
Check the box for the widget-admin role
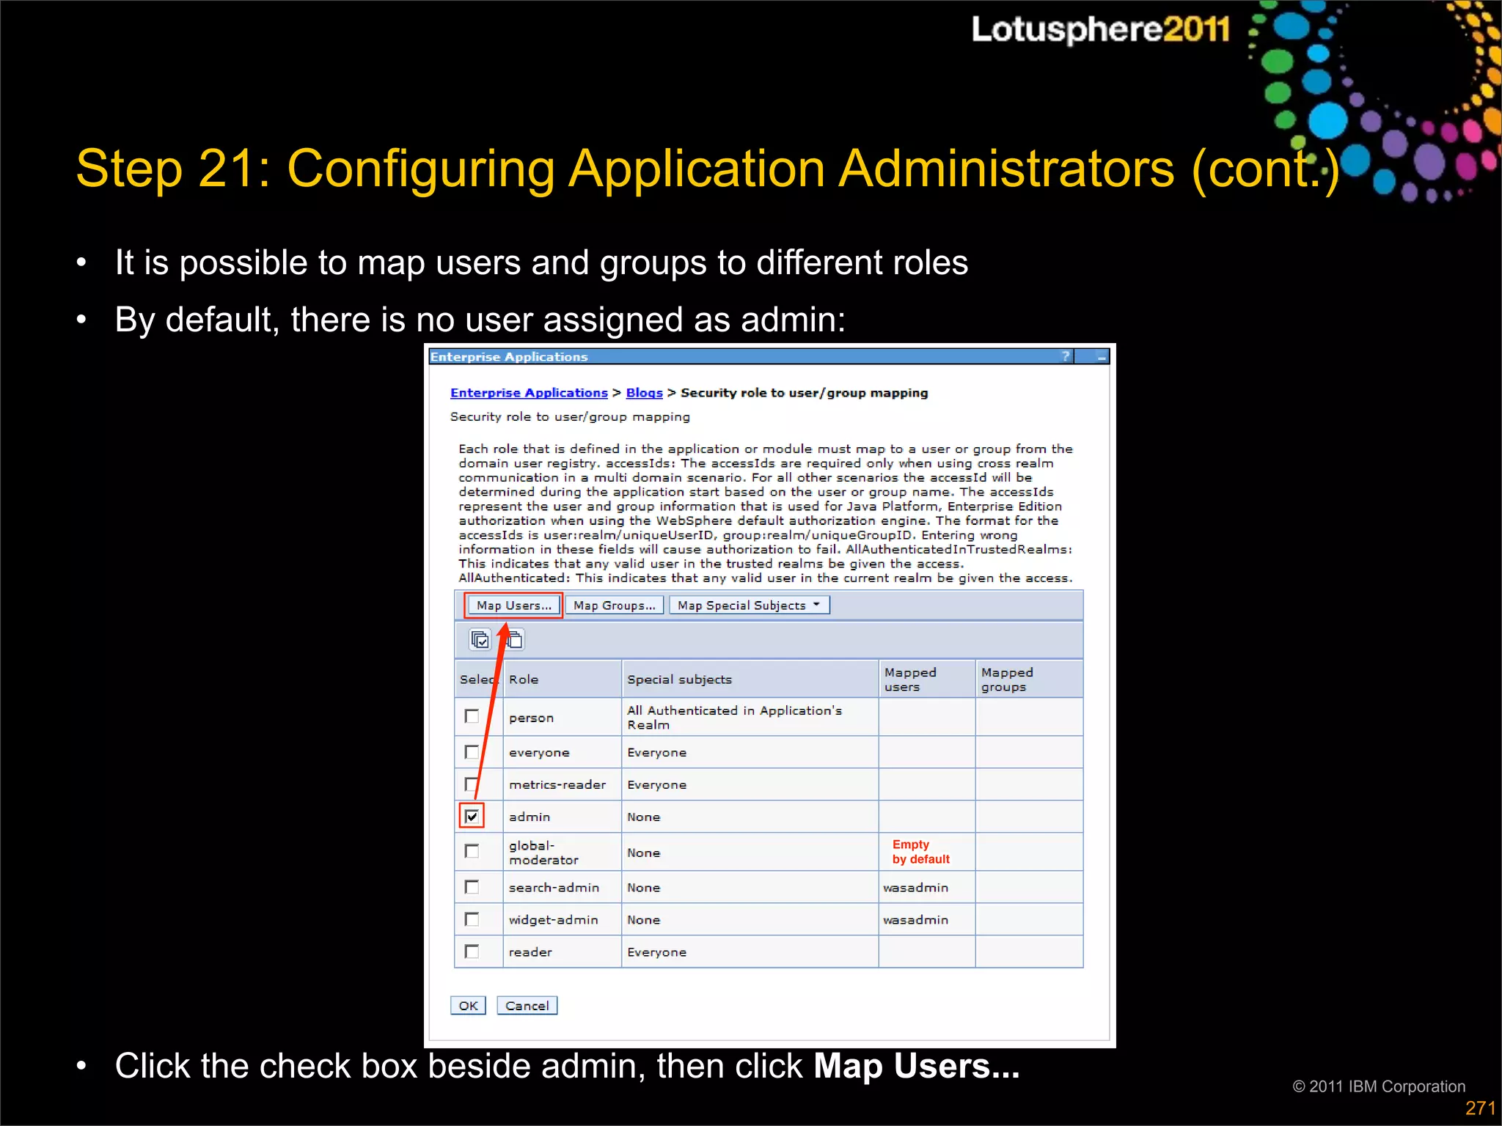[x=472, y=919]
